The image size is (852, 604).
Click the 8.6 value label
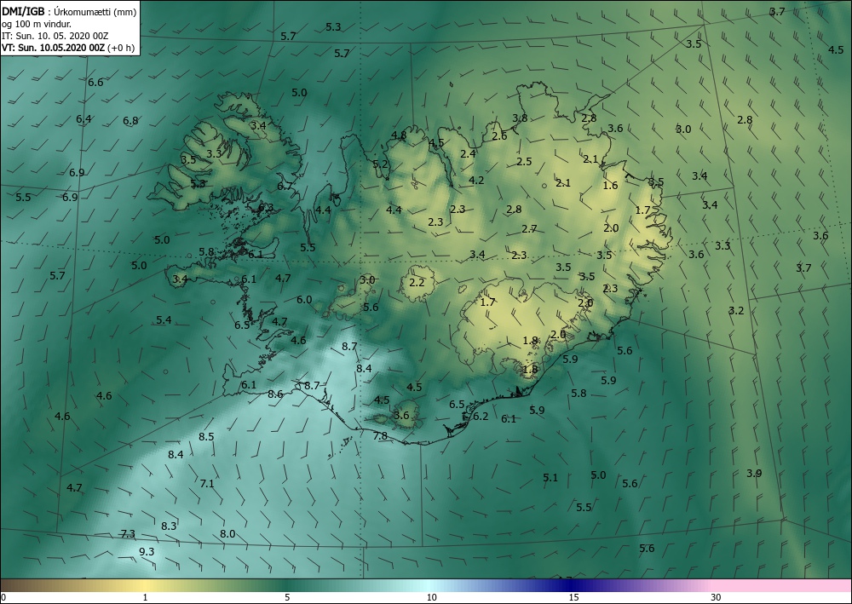(275, 394)
